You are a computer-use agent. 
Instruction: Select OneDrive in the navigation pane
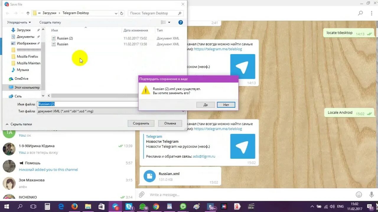pos(22,79)
